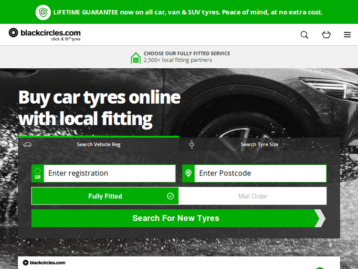Click the Enter registration field
358x269 pixels.
110,173
